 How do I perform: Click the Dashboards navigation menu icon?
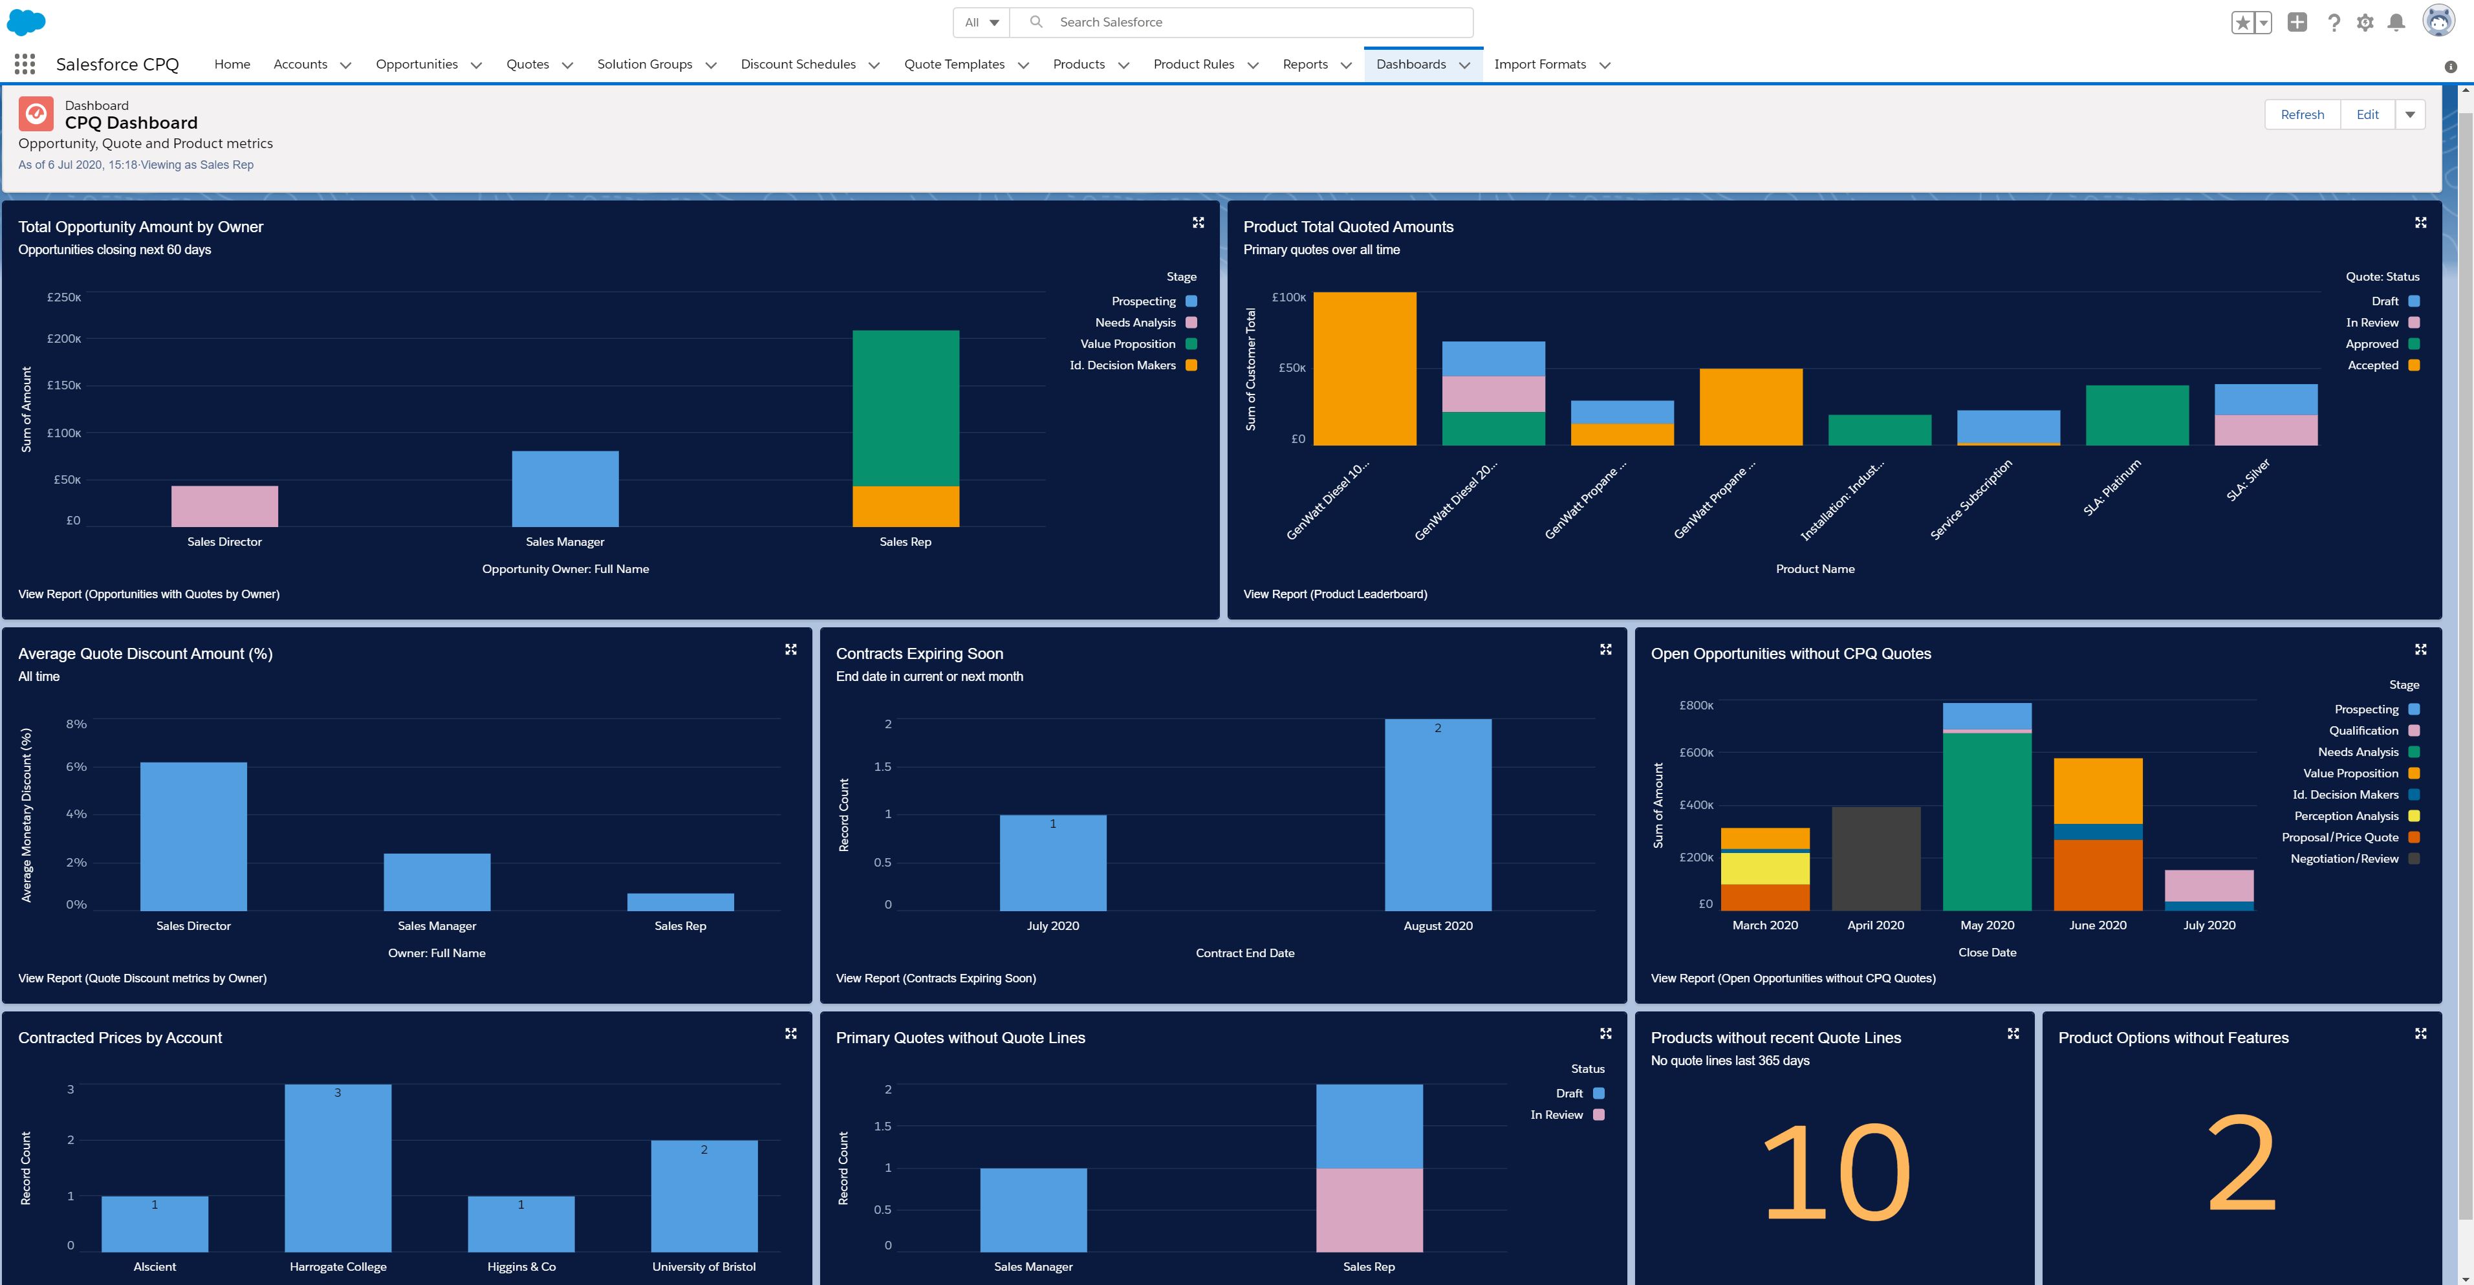(x=1466, y=64)
